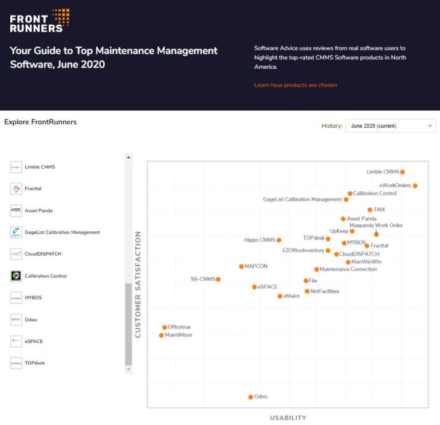Click the UpKeep data point
This screenshot has height=425, width=440.
point(352,231)
